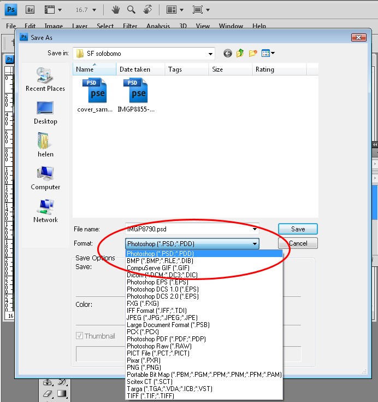The image size is (378, 402).
Task: Sort files by Name column
Action: 94,69
